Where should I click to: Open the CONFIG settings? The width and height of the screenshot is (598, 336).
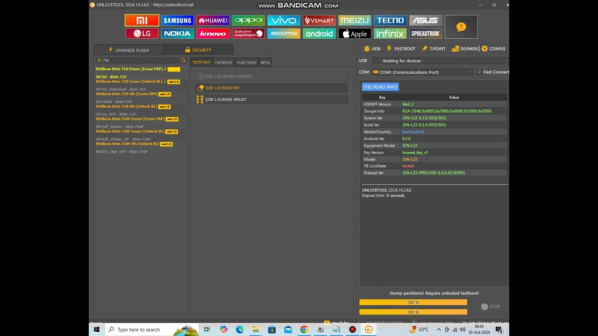click(x=493, y=49)
